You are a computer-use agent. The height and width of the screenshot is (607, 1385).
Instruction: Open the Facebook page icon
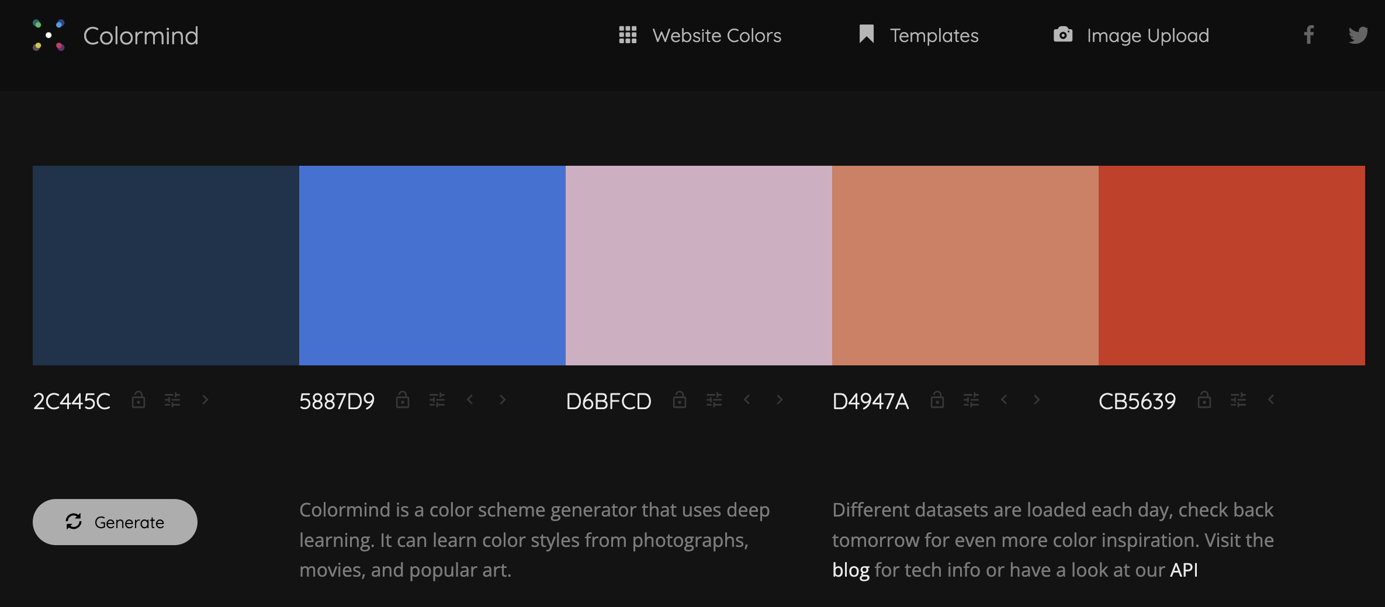1309,35
